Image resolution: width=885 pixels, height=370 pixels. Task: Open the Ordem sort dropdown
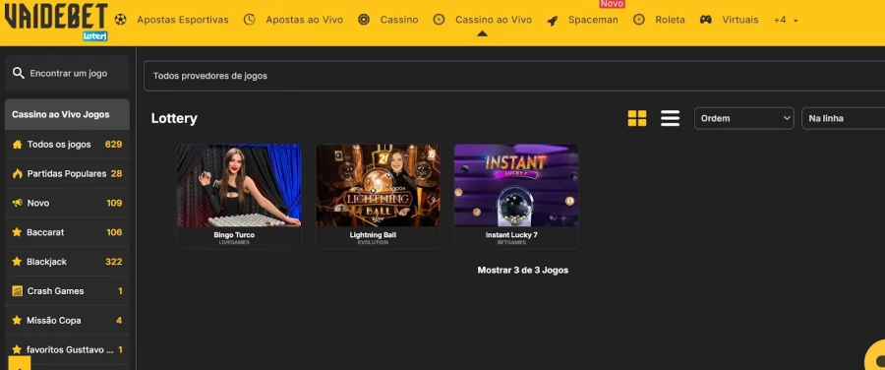pos(744,118)
